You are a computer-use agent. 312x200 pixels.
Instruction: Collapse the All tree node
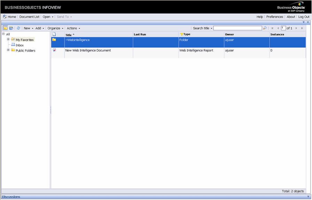[x=3, y=34]
